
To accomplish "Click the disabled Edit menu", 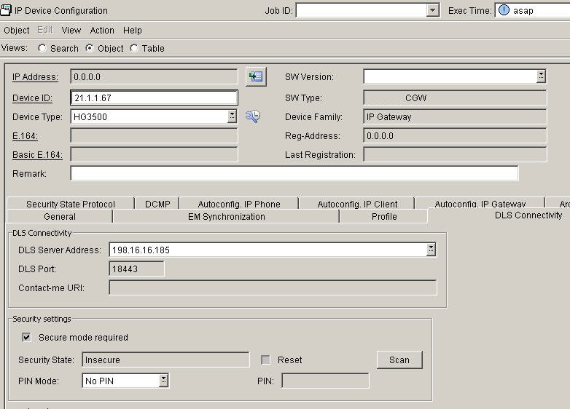I will click(x=45, y=30).
